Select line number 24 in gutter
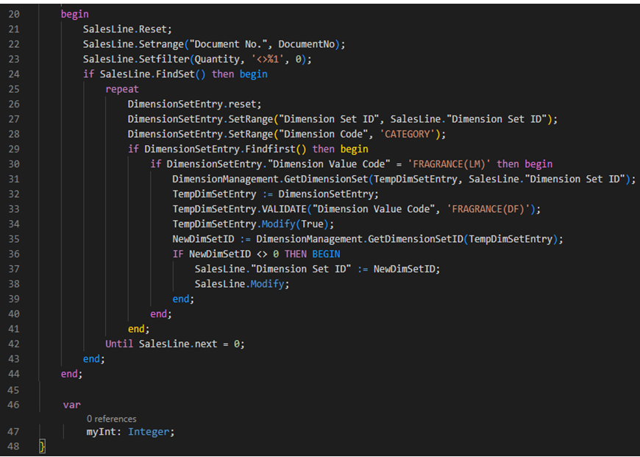This screenshot has width=640, height=457. pos(13,74)
